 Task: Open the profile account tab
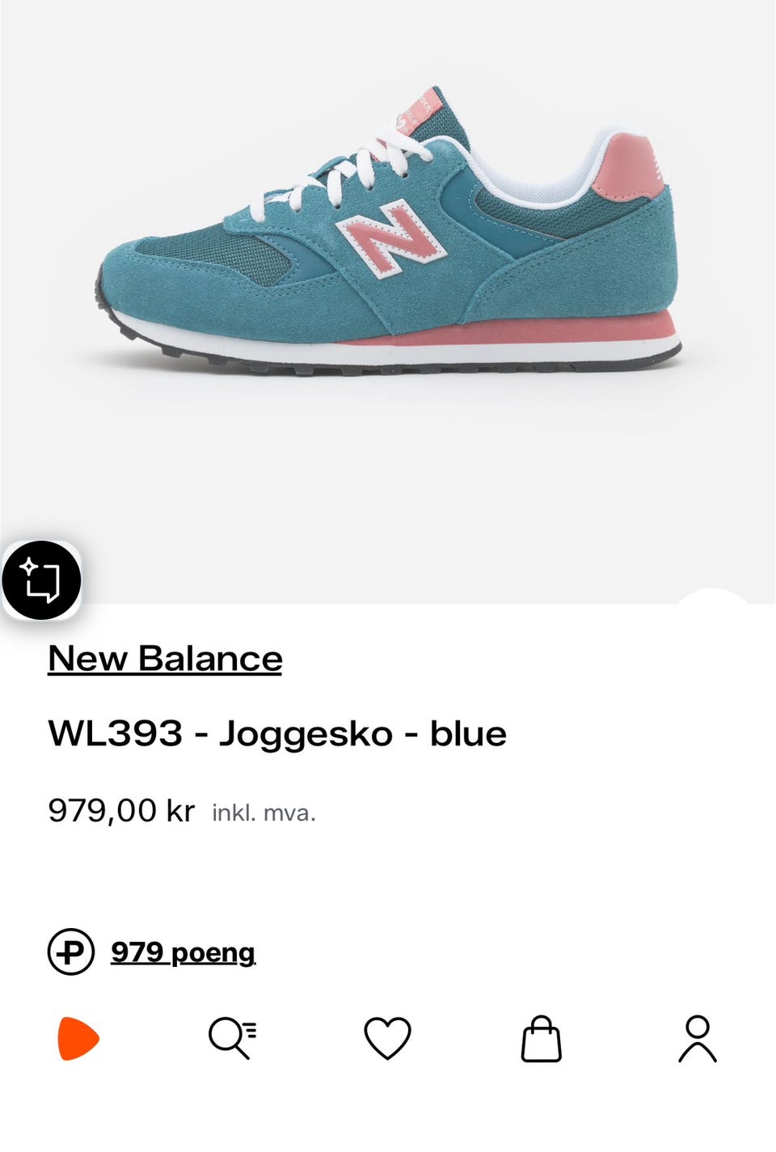[698, 1039]
